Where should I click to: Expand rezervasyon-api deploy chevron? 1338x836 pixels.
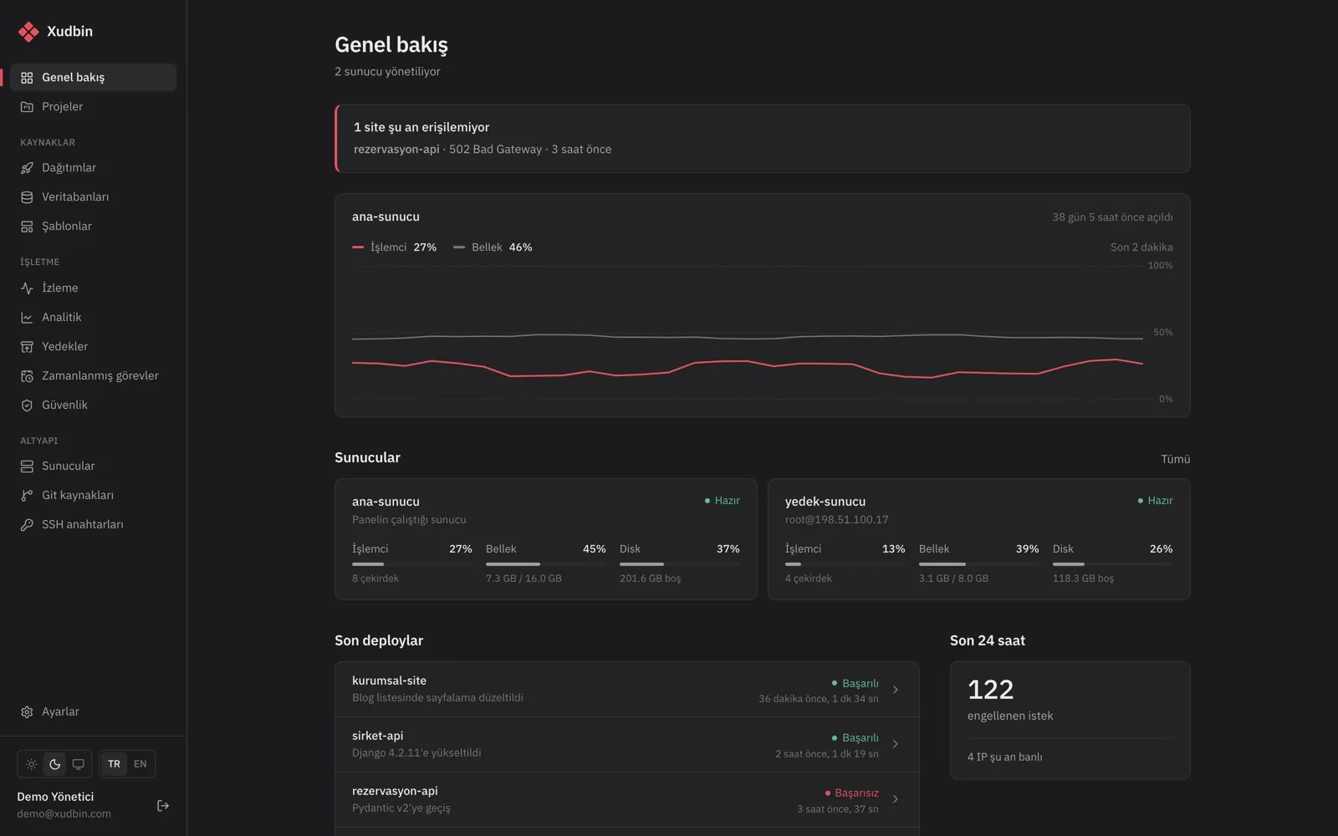point(896,799)
